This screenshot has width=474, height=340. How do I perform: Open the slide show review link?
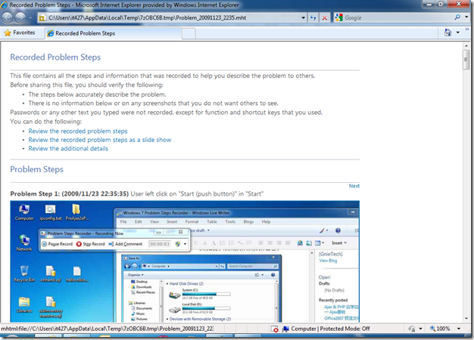100,140
